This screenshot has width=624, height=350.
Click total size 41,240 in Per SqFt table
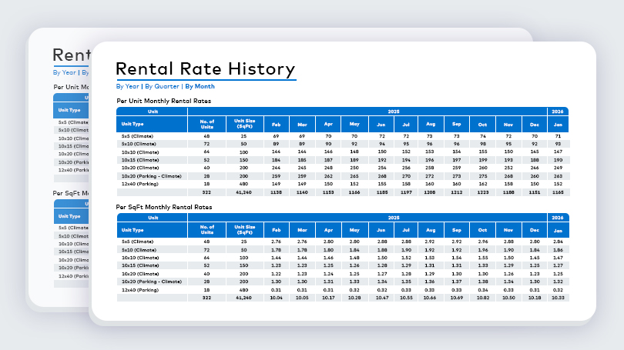[244, 298]
